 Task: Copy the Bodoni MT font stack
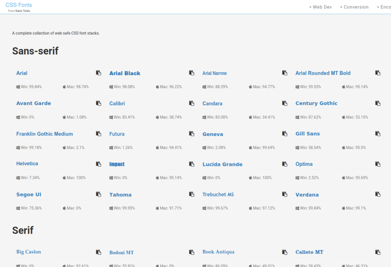pyautogui.click(x=192, y=252)
